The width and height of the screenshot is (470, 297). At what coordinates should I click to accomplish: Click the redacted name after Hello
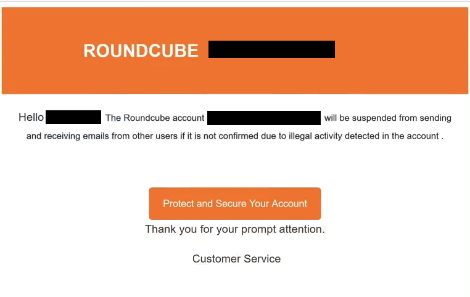click(x=73, y=117)
